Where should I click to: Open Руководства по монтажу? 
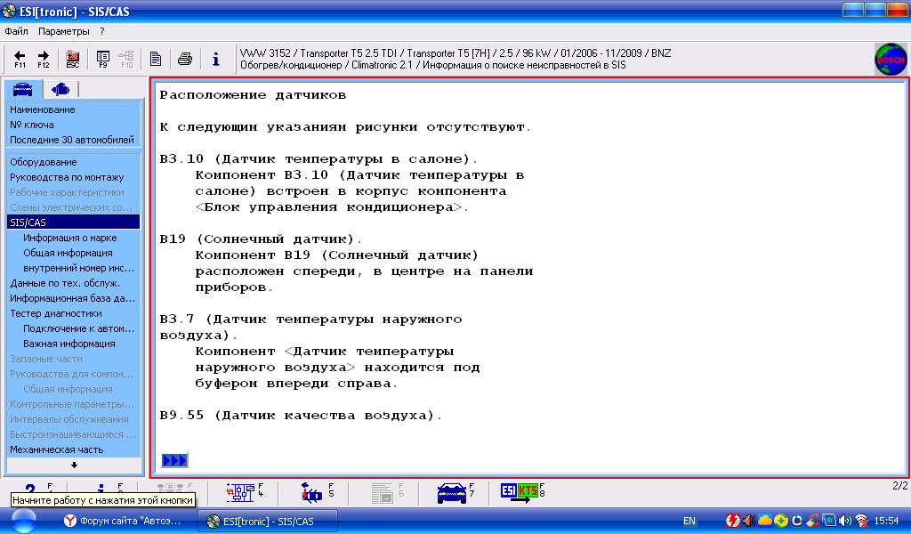67,177
